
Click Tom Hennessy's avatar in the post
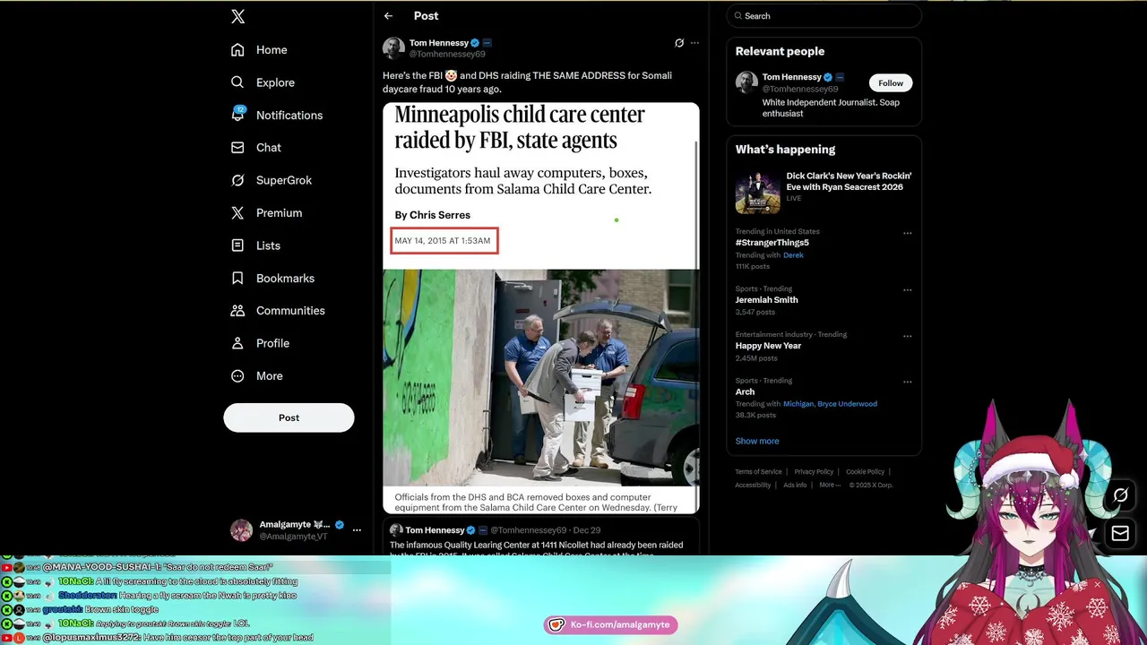(x=393, y=48)
